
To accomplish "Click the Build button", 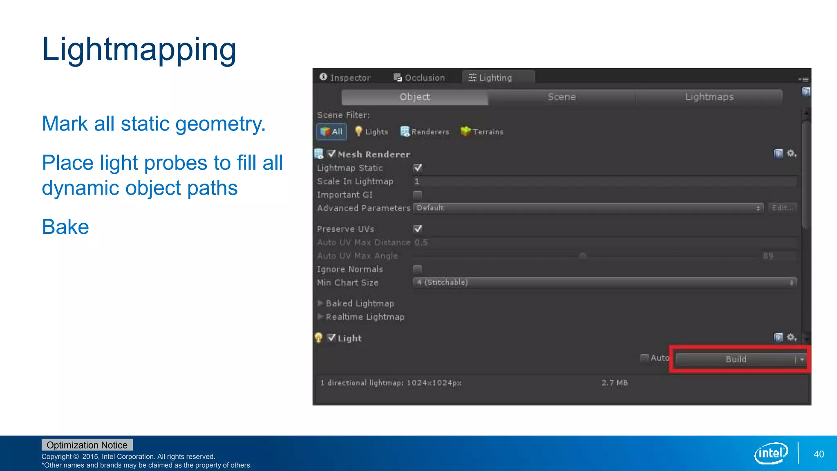I will pos(736,359).
